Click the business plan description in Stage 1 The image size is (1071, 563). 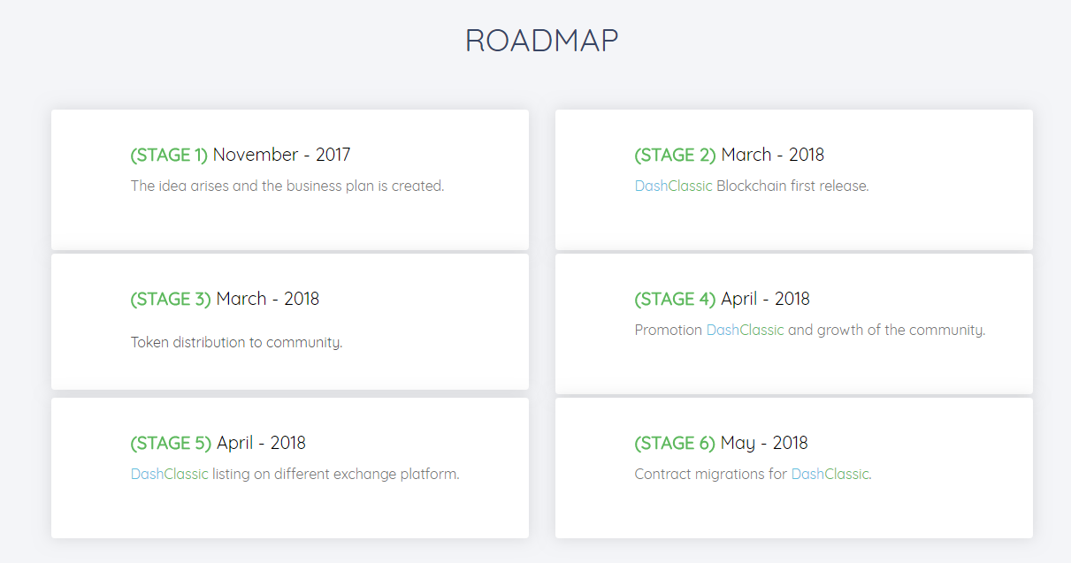(287, 186)
